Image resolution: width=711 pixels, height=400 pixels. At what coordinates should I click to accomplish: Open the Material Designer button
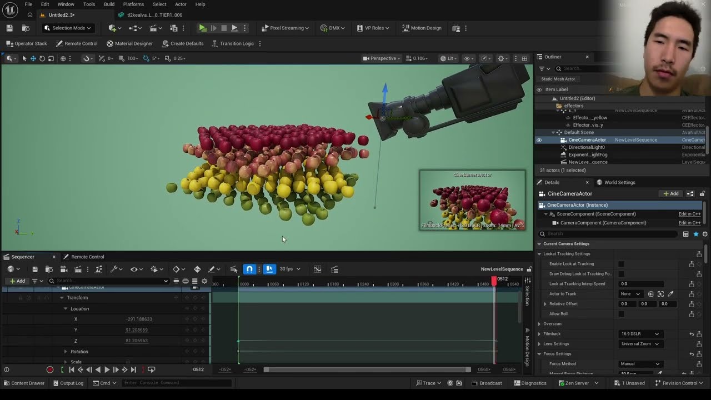coord(129,43)
